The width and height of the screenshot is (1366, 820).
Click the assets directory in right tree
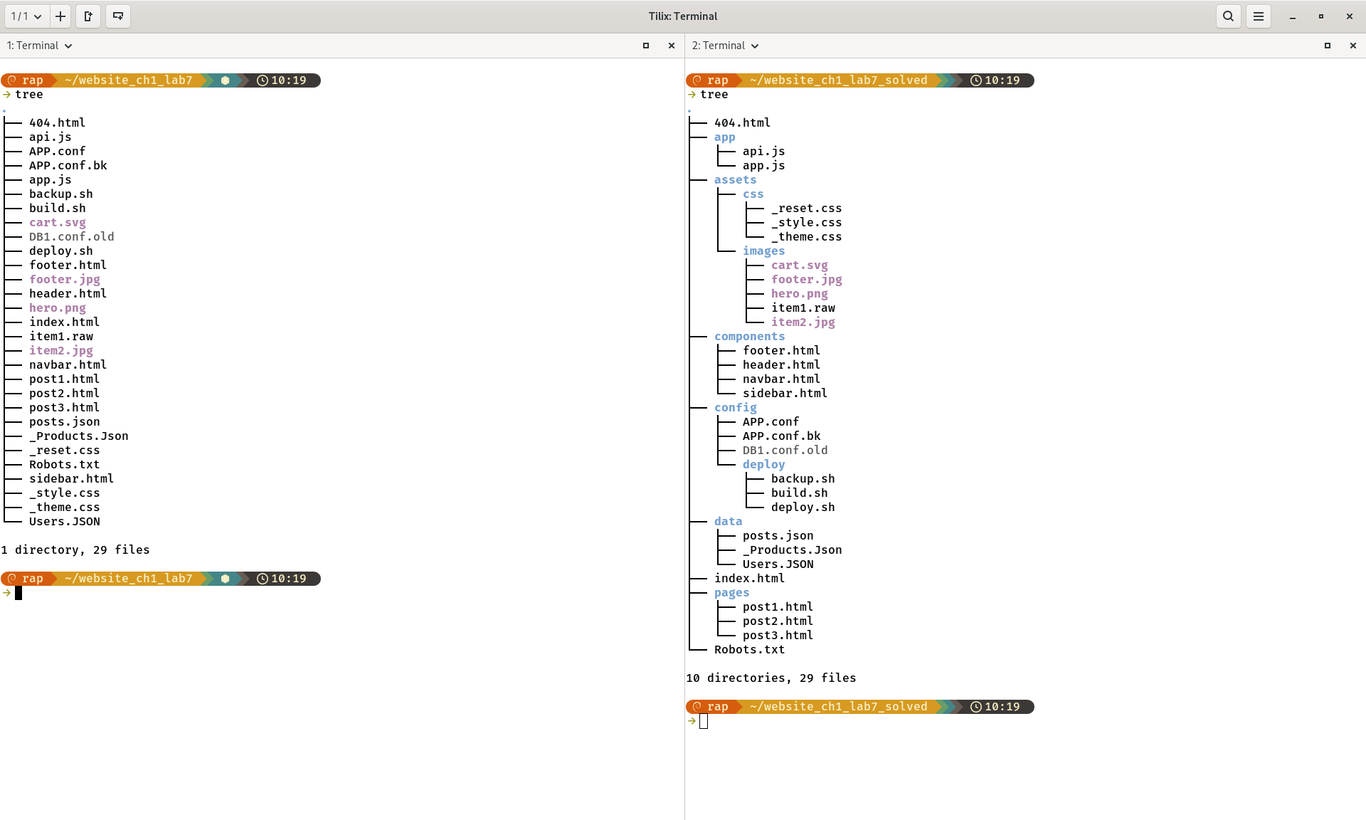pos(735,180)
